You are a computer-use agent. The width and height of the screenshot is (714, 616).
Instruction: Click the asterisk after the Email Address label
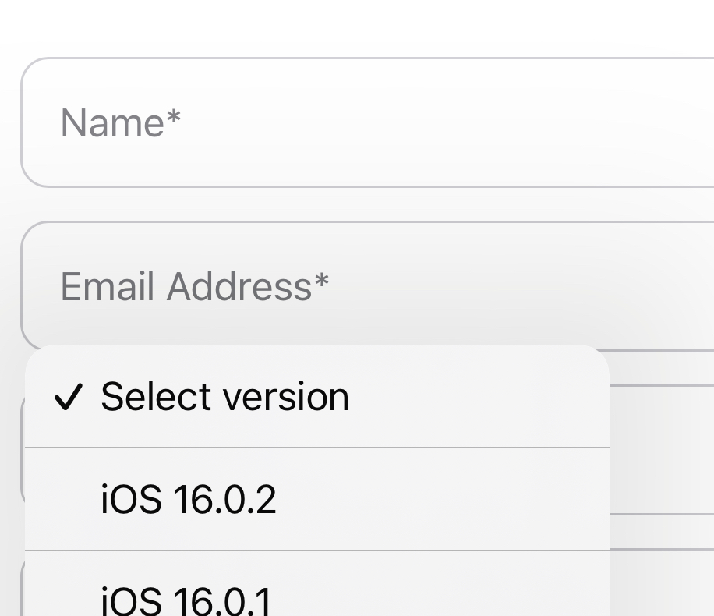[x=321, y=280]
